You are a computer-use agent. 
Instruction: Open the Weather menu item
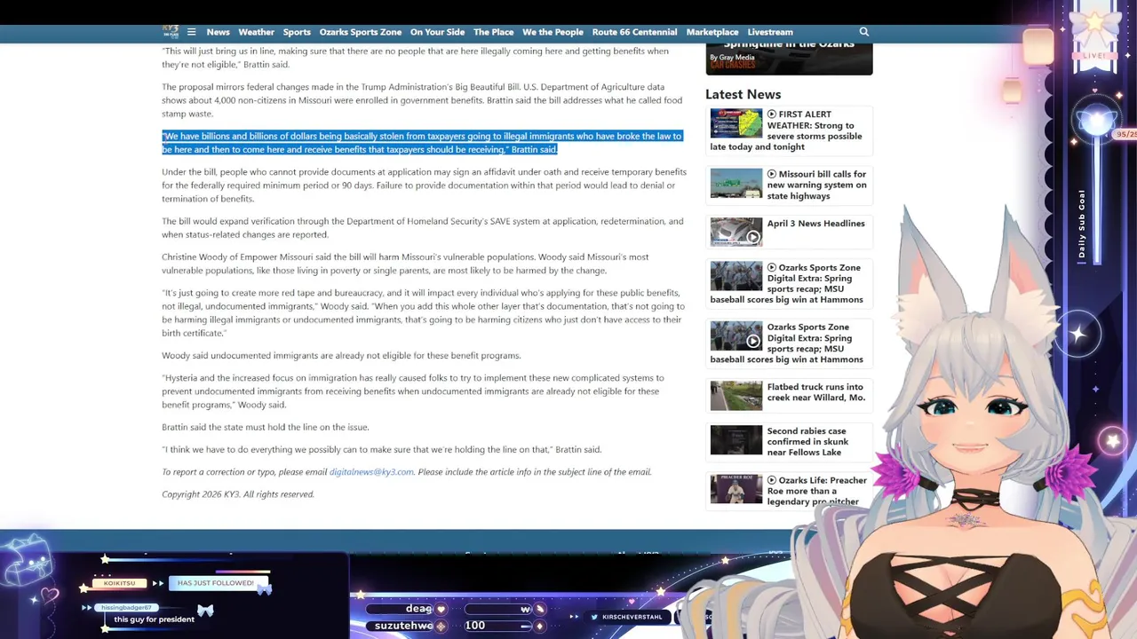(x=256, y=32)
